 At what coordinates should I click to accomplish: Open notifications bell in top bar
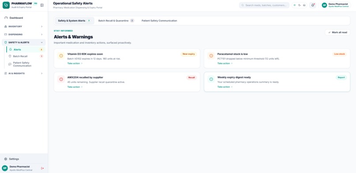[313, 5]
